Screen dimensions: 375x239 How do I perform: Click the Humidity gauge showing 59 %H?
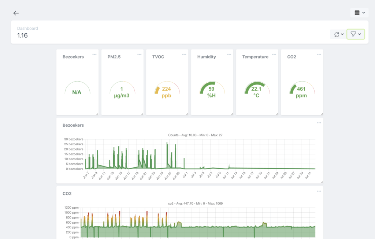tap(212, 90)
